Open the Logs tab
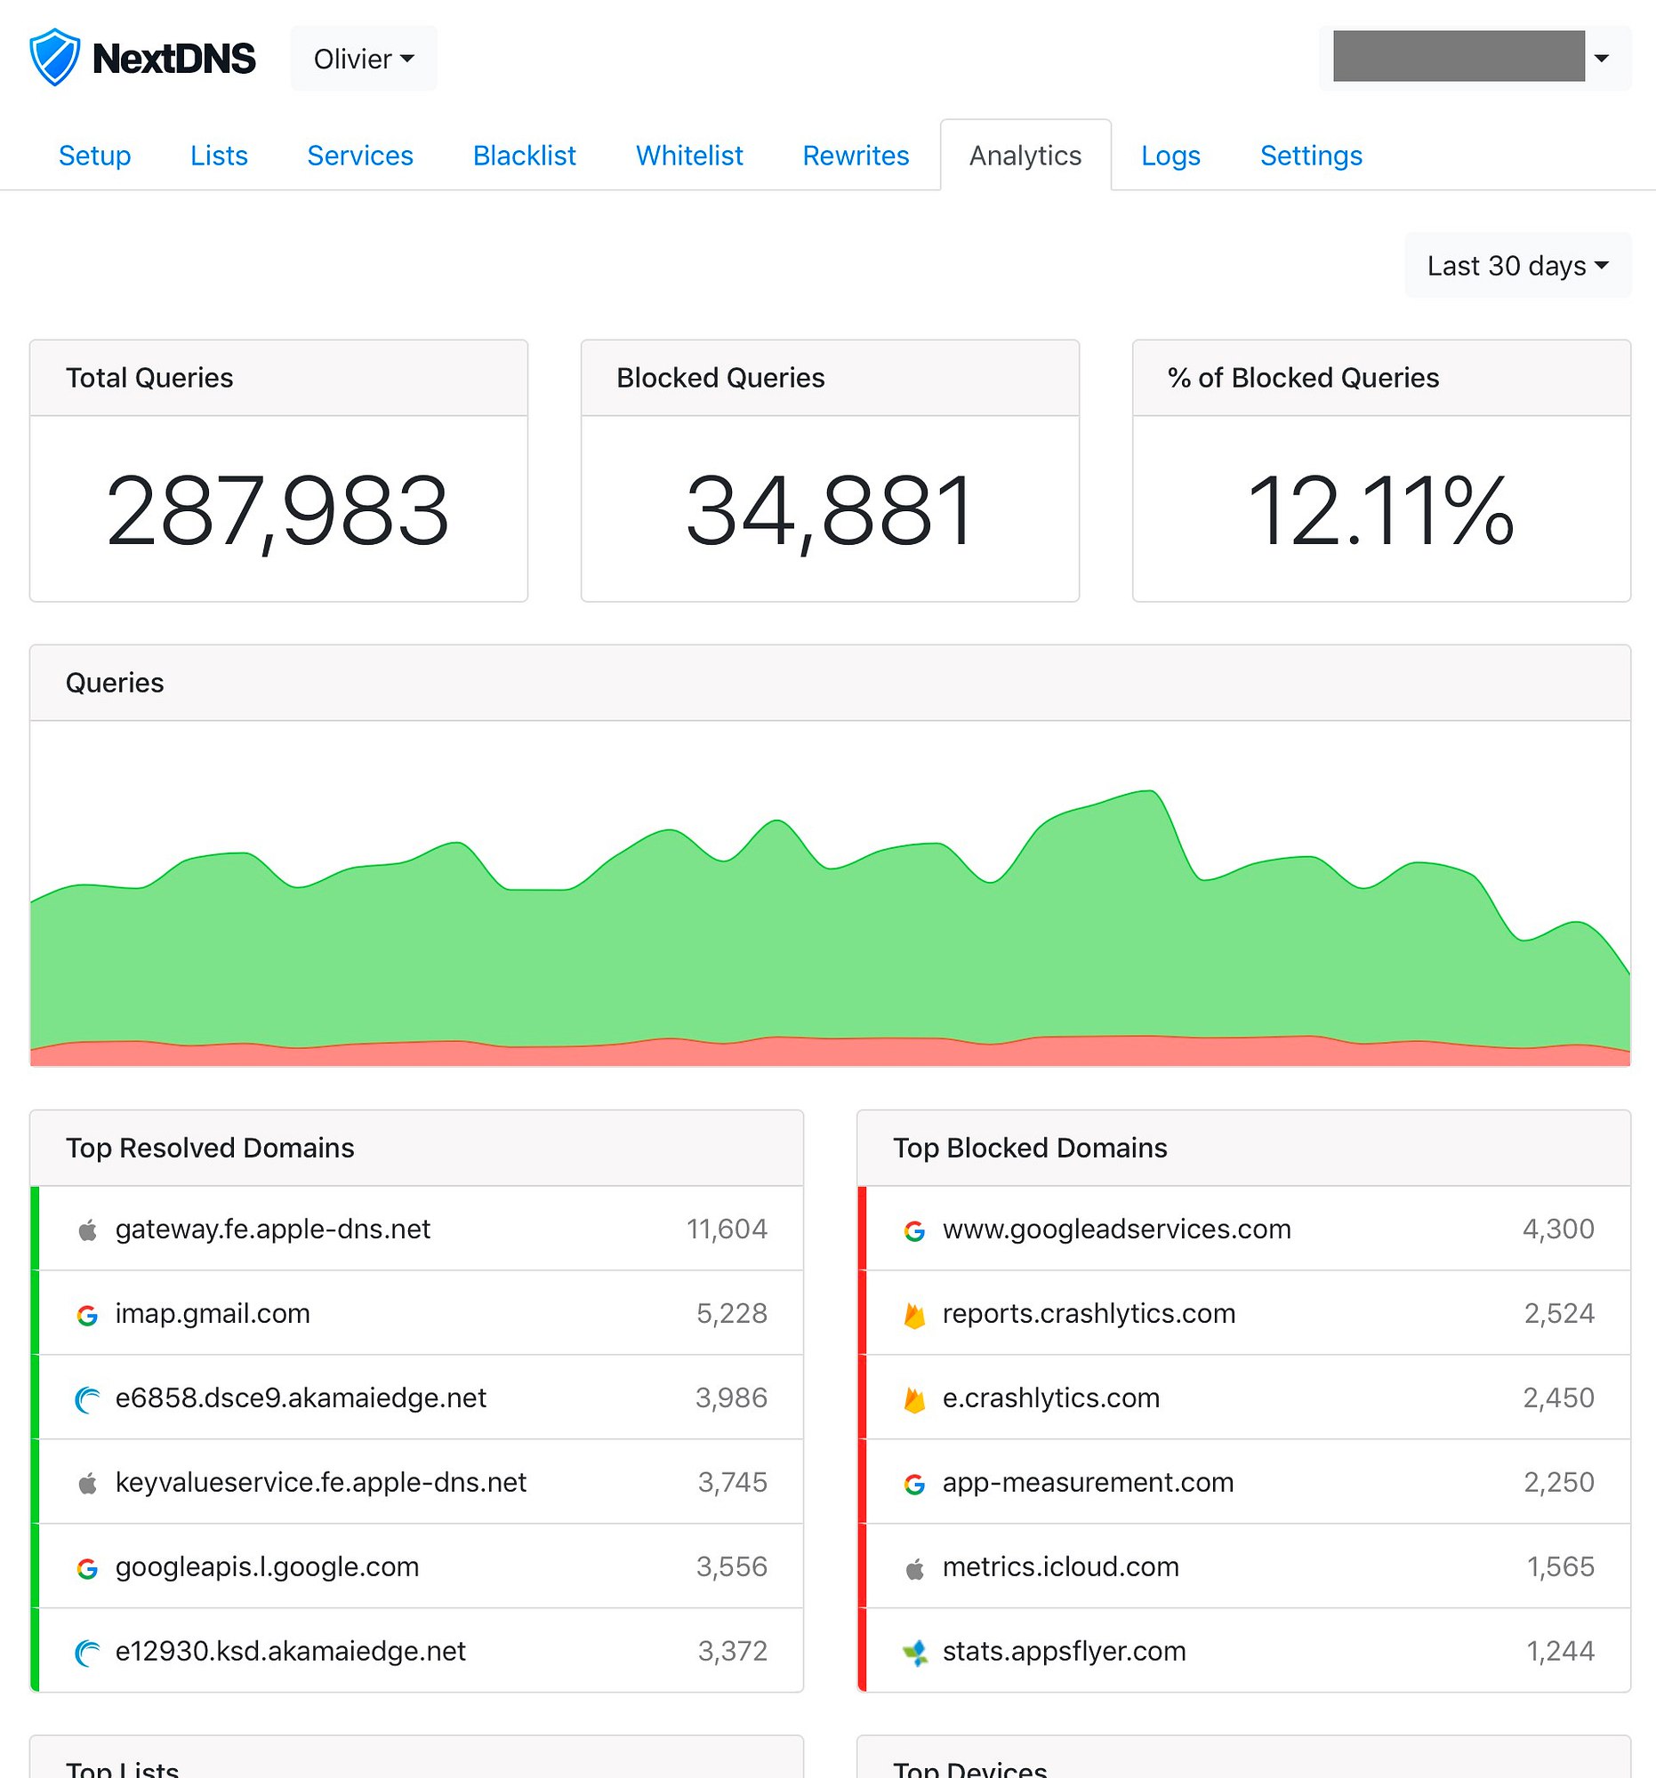 tap(1170, 156)
